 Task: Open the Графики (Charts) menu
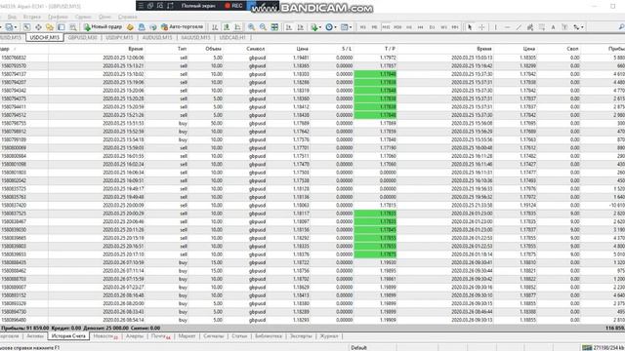(58, 18)
